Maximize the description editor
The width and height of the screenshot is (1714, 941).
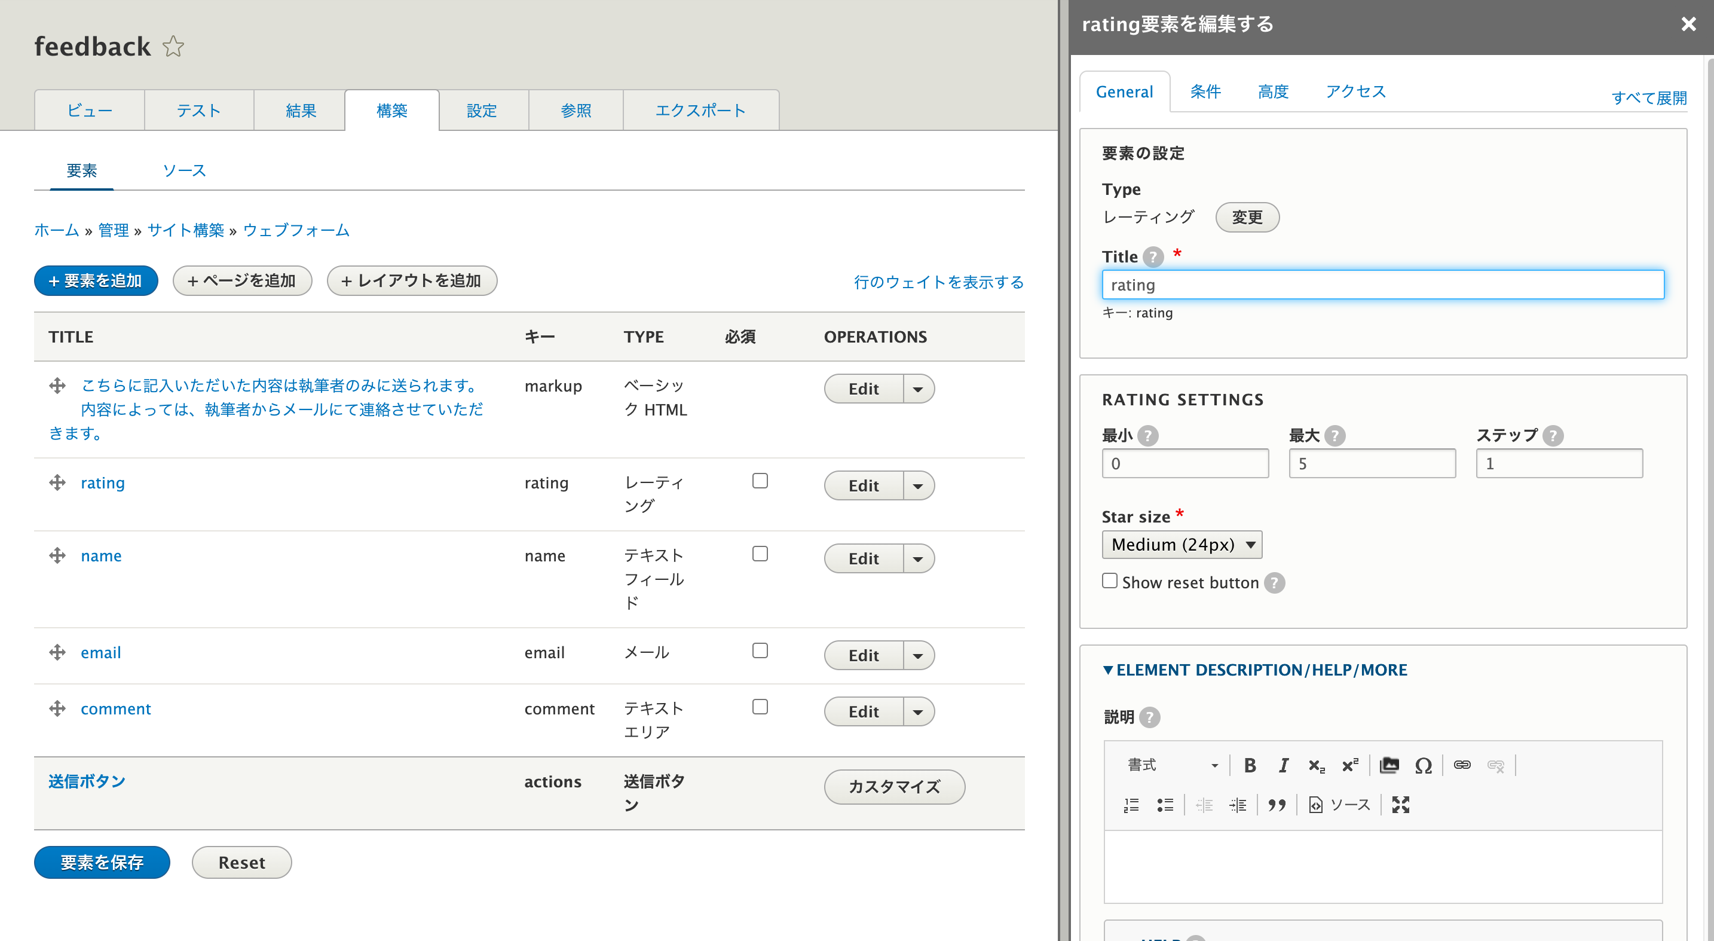click(1401, 805)
